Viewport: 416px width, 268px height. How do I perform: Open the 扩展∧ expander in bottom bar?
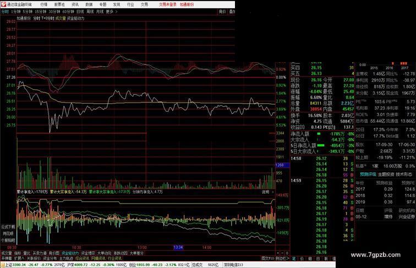(x=19, y=258)
